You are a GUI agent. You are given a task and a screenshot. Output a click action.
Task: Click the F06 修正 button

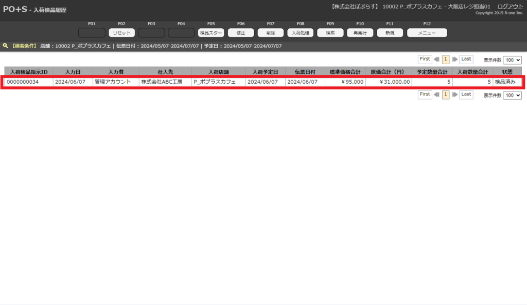(x=241, y=33)
